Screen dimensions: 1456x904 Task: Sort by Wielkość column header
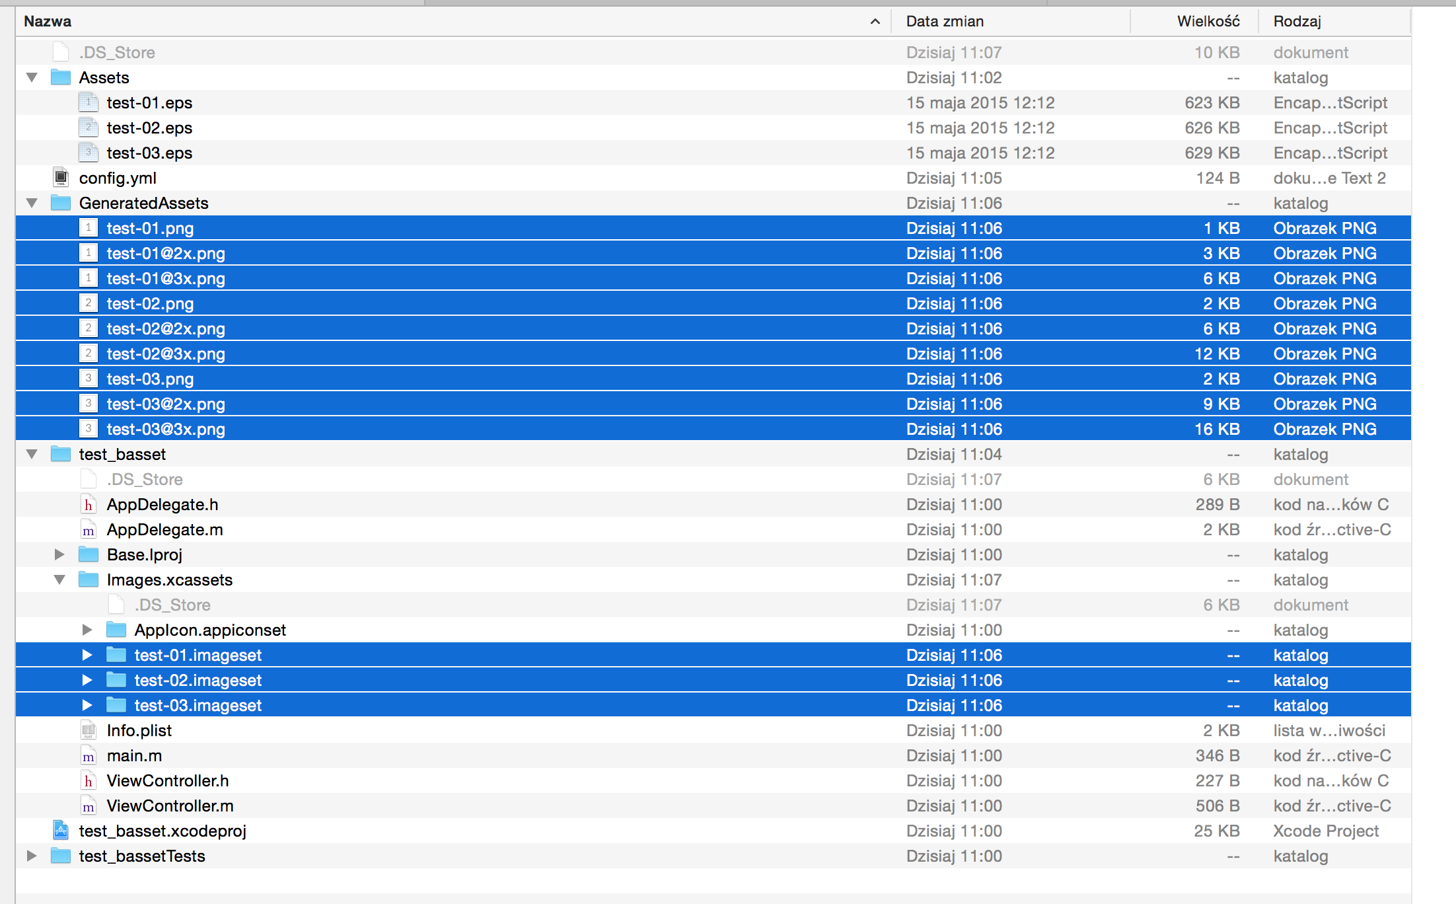tap(1208, 21)
